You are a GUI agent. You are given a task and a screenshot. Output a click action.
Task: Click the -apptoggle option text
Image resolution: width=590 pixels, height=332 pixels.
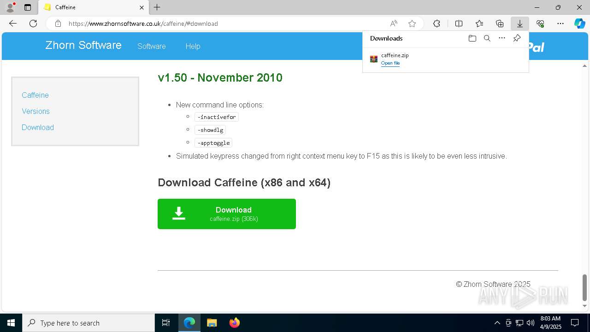[x=213, y=143]
